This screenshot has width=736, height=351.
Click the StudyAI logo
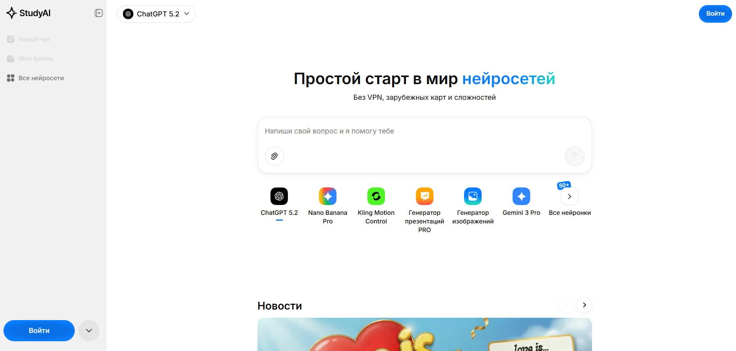click(x=29, y=13)
